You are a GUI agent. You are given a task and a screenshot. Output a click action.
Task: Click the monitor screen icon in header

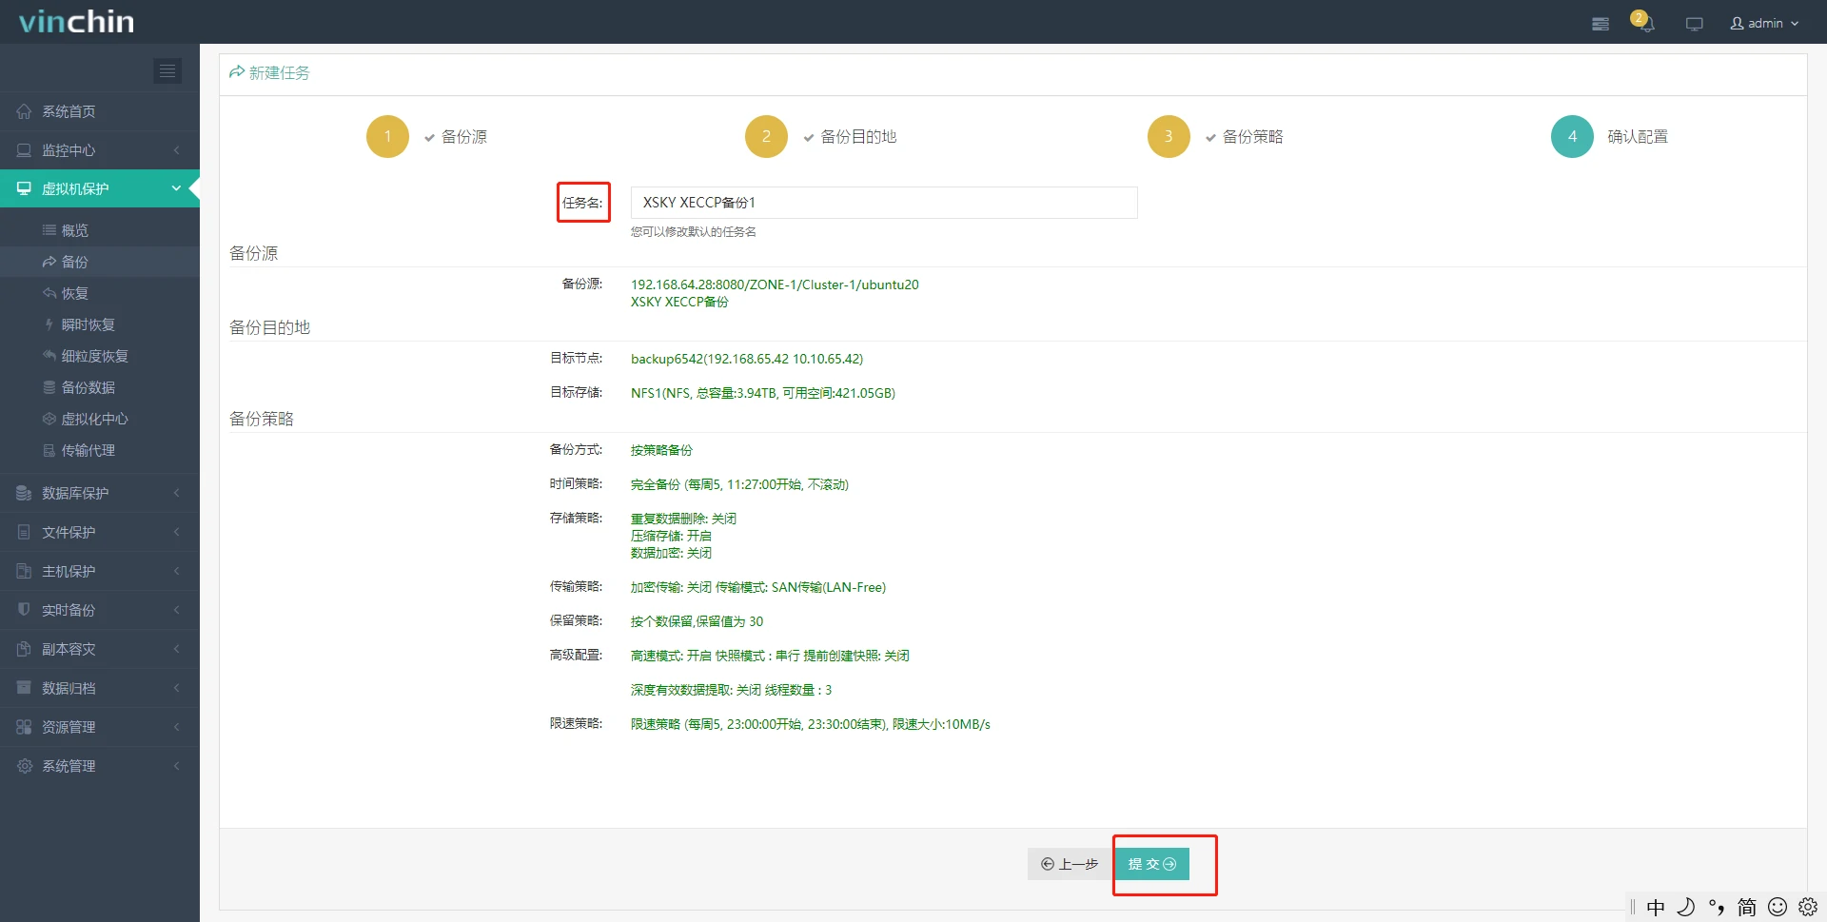tap(1695, 24)
